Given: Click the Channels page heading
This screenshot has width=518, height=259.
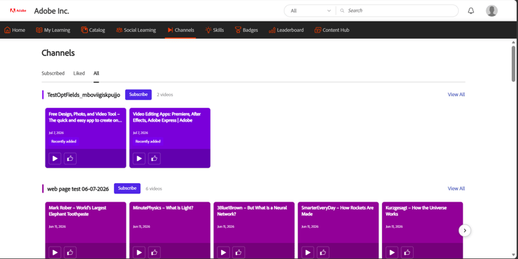Looking at the screenshot, I should point(58,53).
